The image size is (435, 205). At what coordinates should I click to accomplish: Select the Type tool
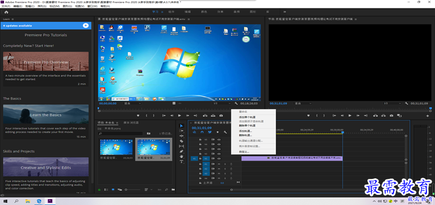coord(181,161)
